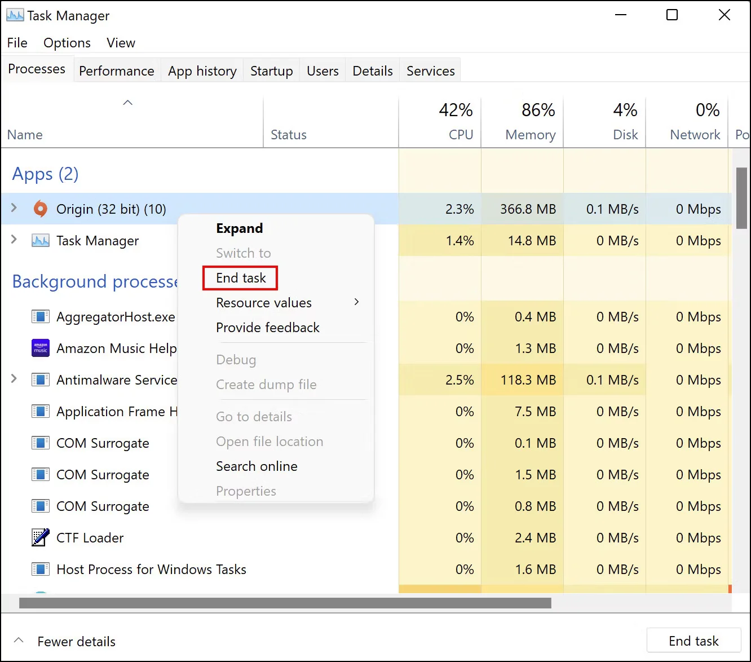Click the Host Process for Windows Tasks icon
Viewport: 751px width, 662px height.
click(41, 570)
